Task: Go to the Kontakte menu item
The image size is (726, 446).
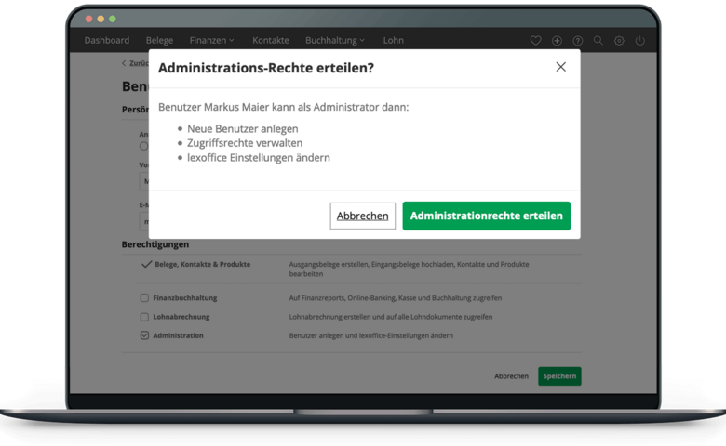Action: point(271,41)
